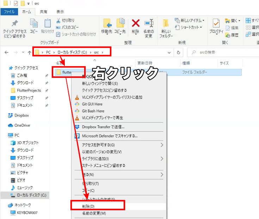Select Dropbox in the navigation pane
259x219 pixels.
18,115
